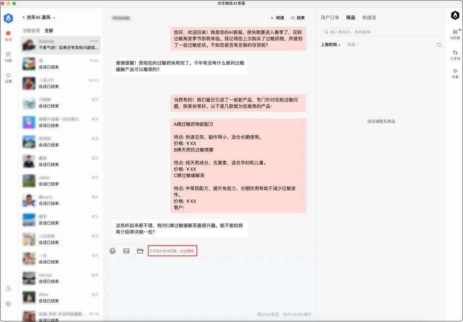
Task: Open the 快捷语 tab
Action: pos(369,18)
